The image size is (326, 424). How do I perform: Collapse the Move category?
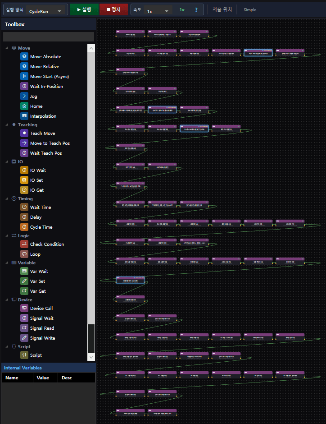point(7,48)
